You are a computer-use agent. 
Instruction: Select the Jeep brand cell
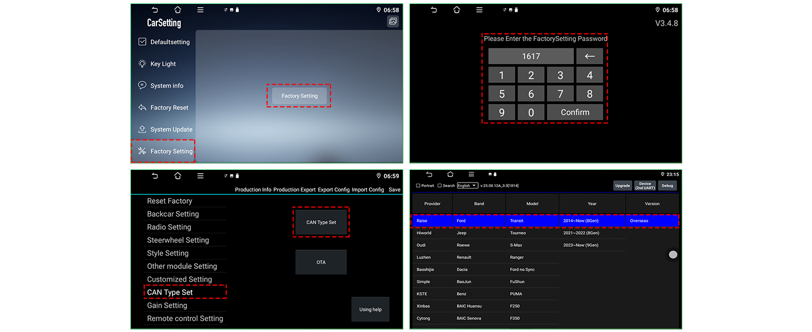click(x=479, y=233)
